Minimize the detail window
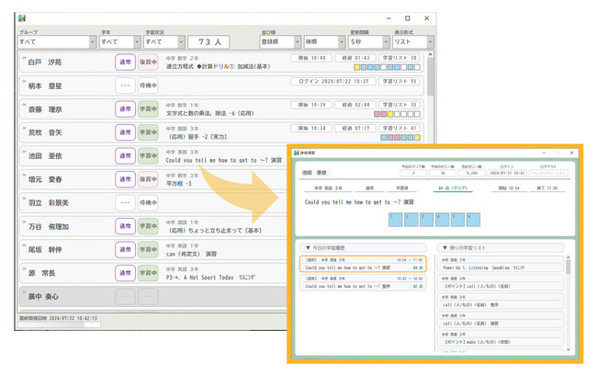This screenshot has height=376, width=597. pos(545,153)
